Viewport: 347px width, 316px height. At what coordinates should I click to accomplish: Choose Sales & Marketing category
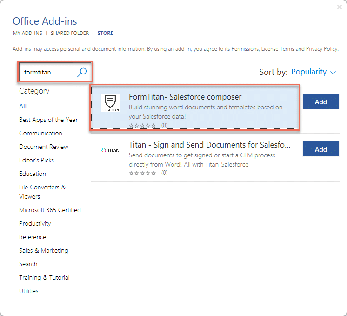pos(44,251)
